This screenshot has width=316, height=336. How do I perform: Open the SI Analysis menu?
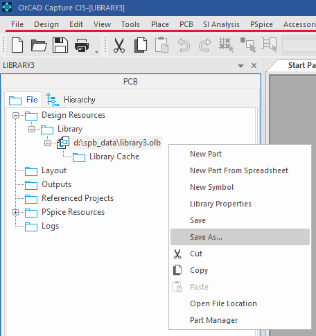coord(221,24)
